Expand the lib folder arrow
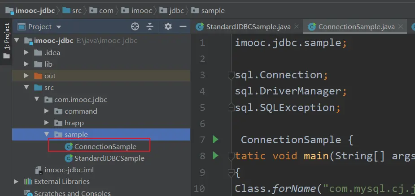 (x=26, y=64)
